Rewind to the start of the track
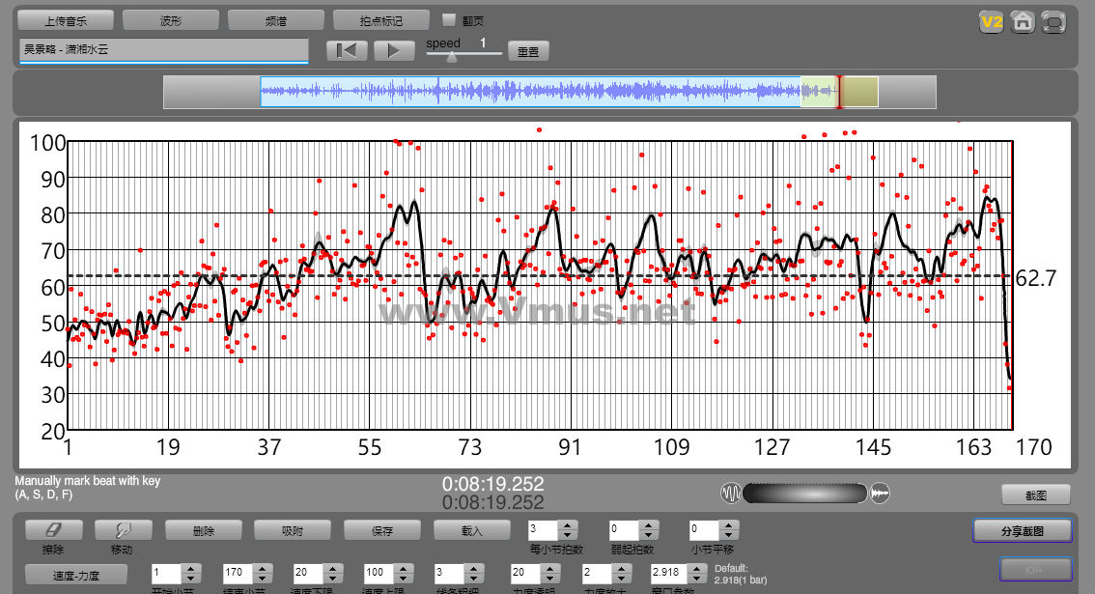The width and height of the screenshot is (1095, 594). coord(347,51)
